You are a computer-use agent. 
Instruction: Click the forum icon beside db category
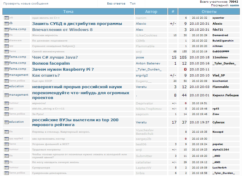[x=6, y=23]
